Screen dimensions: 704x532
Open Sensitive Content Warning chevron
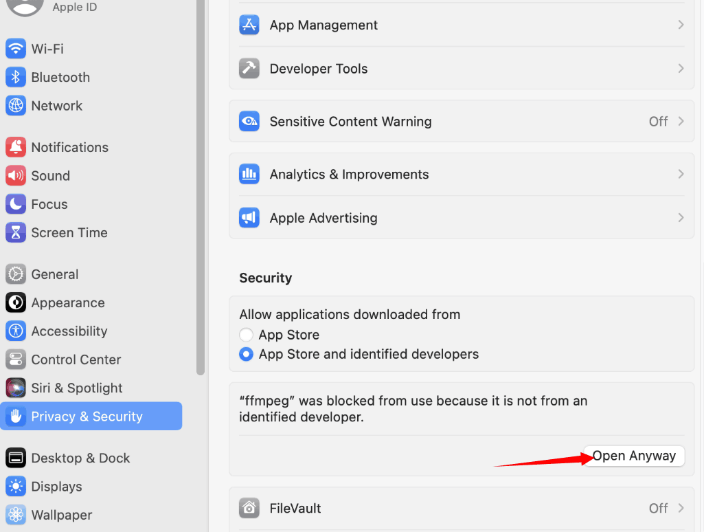tap(681, 121)
